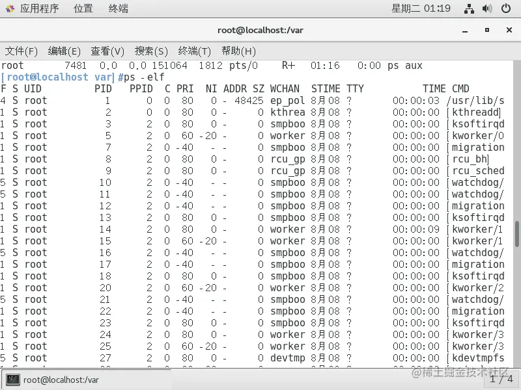This screenshot has height=390, width=521.
Task: Click the terminal icon in the taskbar
Action: pyautogui.click(x=13, y=380)
